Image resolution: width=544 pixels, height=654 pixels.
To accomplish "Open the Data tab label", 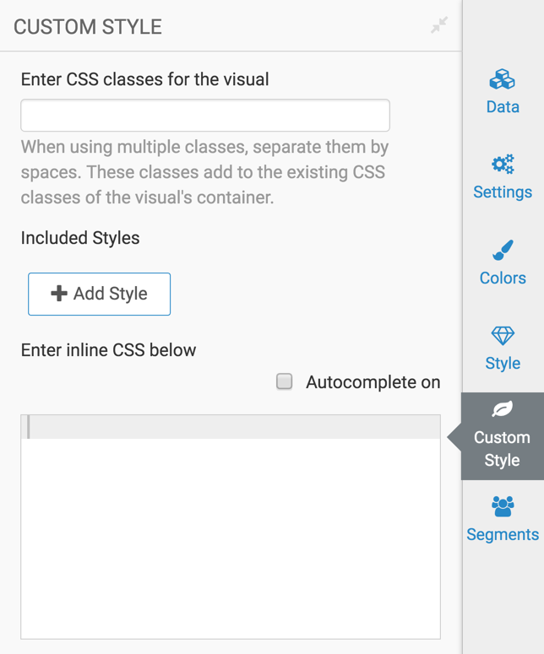I will point(503,107).
